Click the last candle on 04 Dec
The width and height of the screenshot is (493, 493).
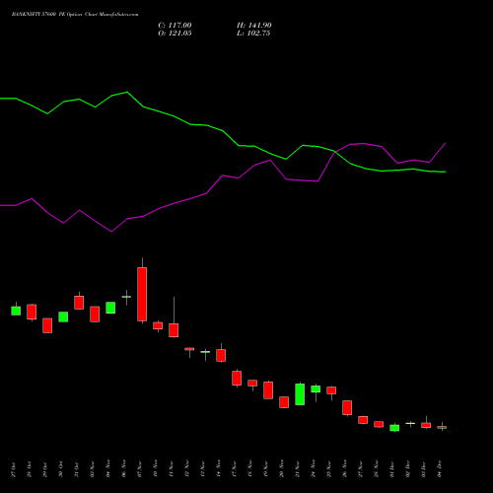(442, 427)
